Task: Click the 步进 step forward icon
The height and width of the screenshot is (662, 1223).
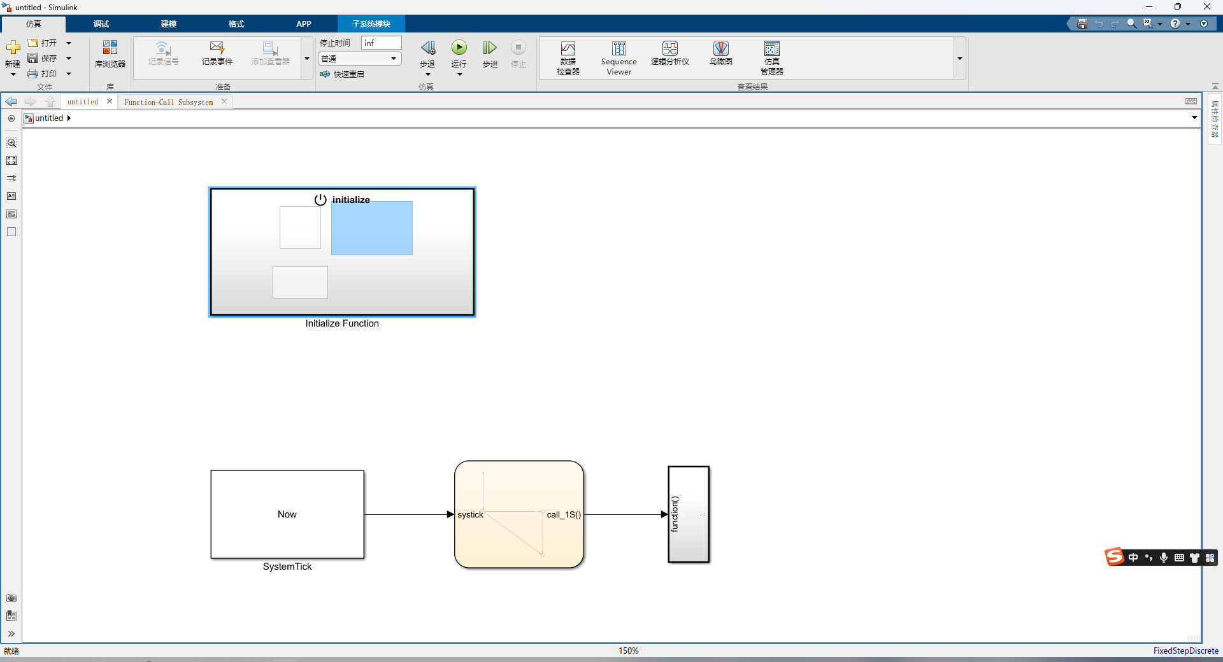Action: (490, 48)
